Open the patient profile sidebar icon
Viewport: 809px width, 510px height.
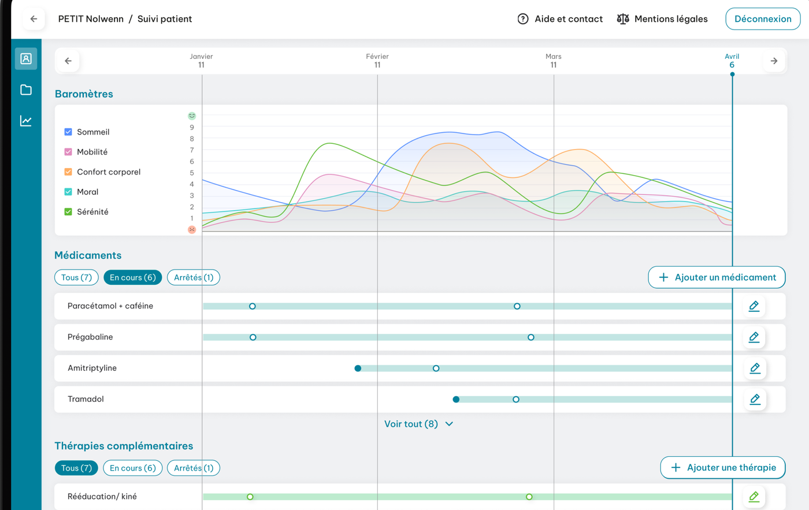[26, 59]
